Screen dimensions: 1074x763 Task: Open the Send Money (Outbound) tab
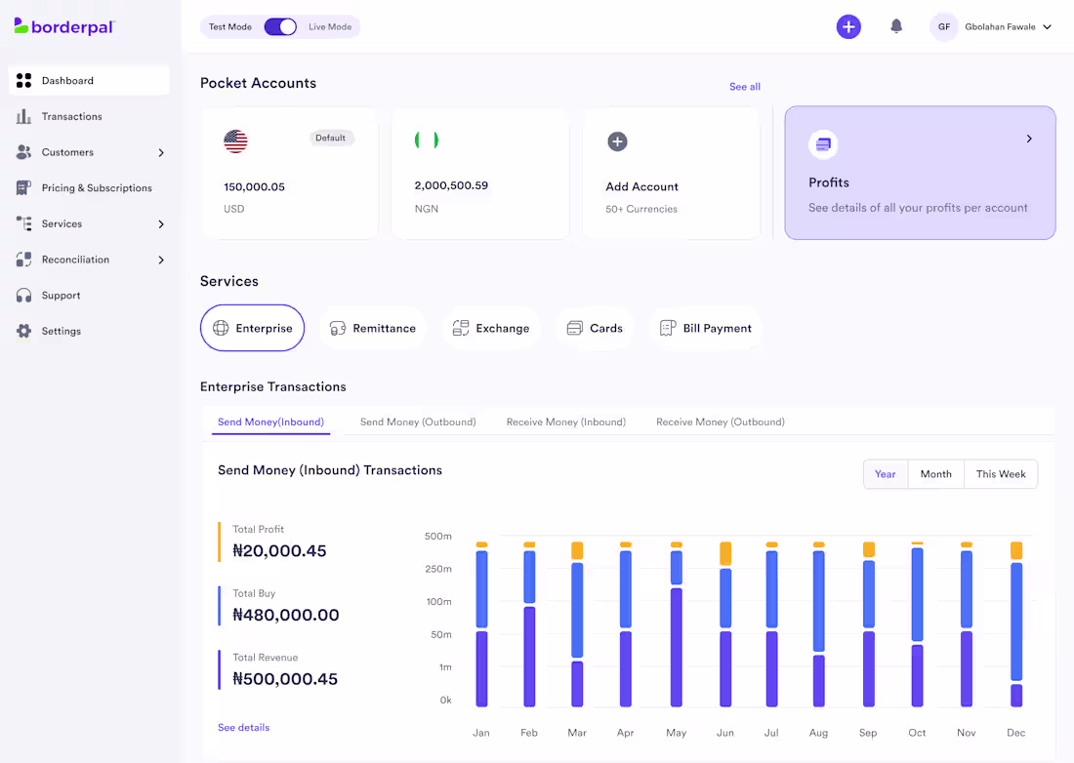418,422
